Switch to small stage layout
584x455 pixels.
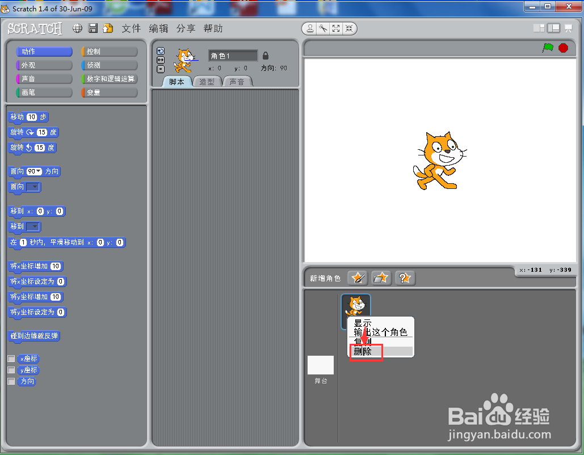point(539,28)
